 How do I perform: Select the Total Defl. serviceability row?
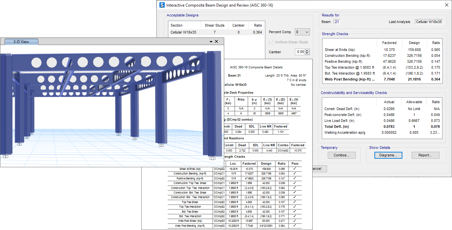point(337,126)
